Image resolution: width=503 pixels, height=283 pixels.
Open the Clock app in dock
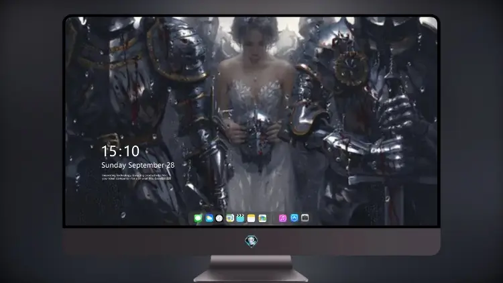[219, 218]
